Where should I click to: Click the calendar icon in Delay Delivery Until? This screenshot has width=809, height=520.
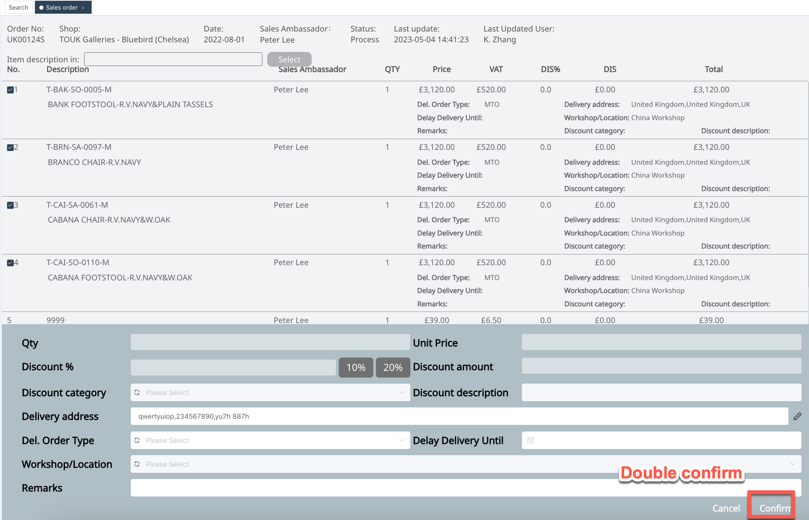[x=530, y=440]
